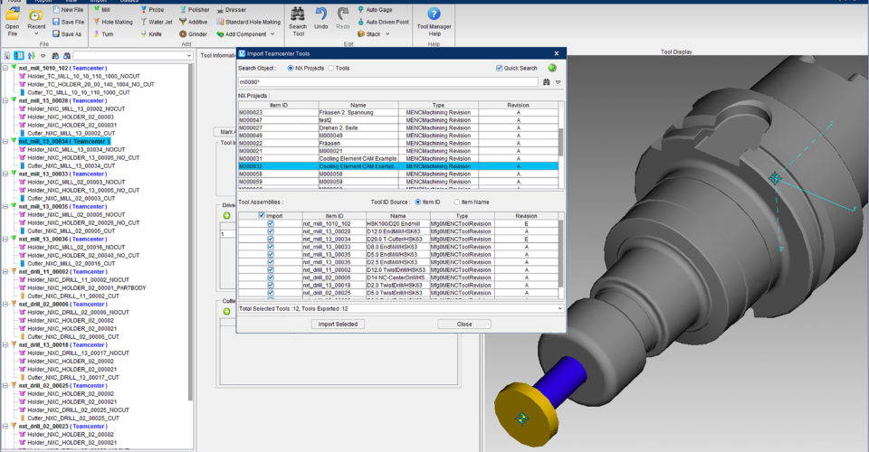Click green plus icon under the Cutter section
Screen dimensions: 869x452
pyautogui.click(x=226, y=312)
